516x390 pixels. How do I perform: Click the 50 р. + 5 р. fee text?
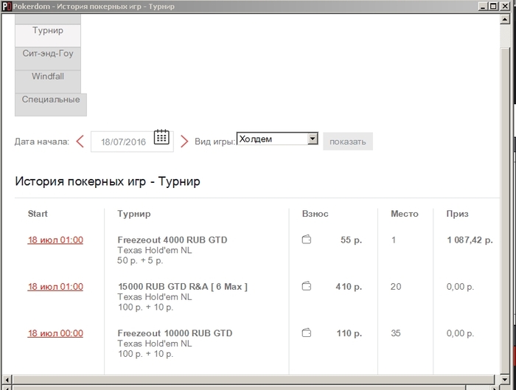(140, 261)
